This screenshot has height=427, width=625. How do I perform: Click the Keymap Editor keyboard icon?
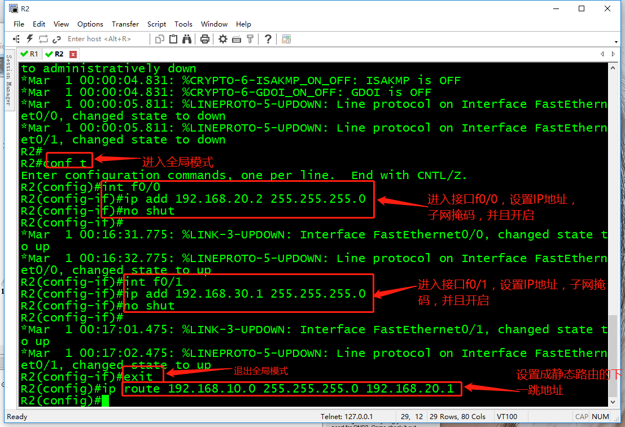coord(237,39)
